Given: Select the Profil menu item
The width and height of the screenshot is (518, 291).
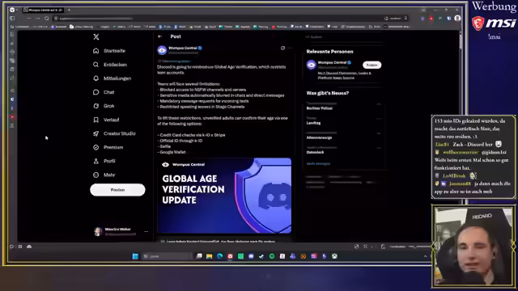Looking at the screenshot, I should point(104,161).
